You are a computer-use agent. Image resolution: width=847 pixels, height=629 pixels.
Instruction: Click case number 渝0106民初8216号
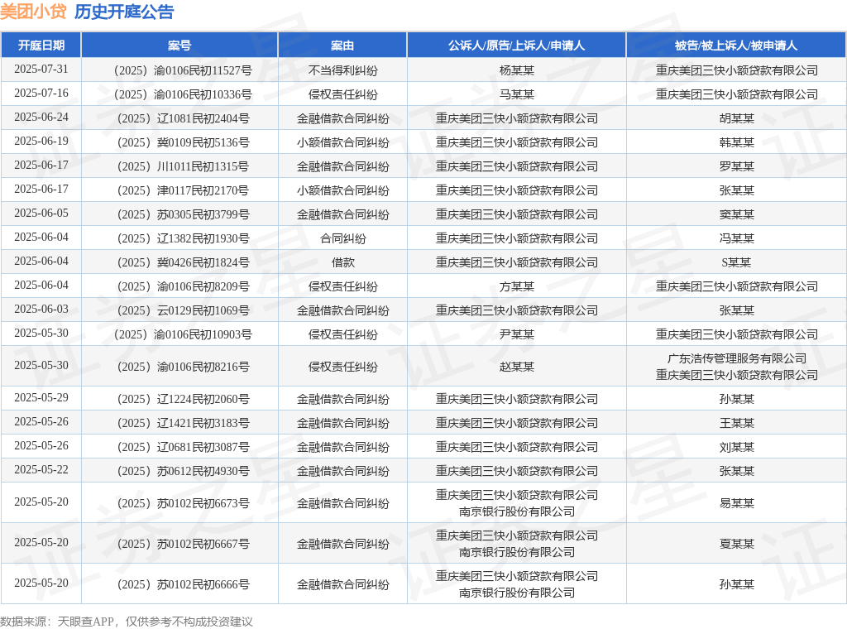(183, 367)
